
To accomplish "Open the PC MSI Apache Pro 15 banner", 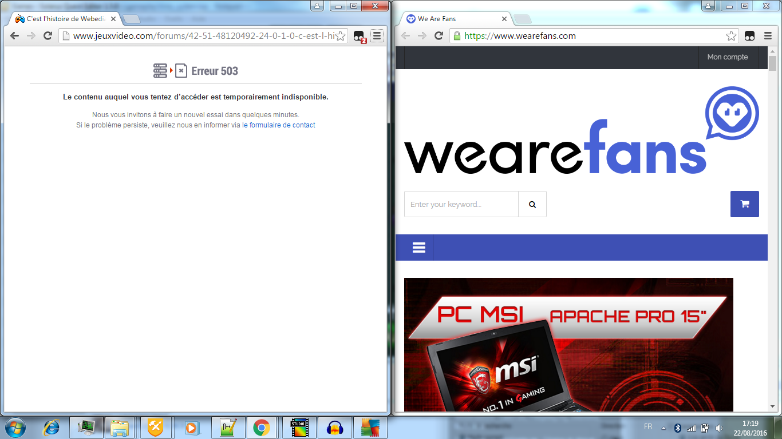I will point(568,345).
